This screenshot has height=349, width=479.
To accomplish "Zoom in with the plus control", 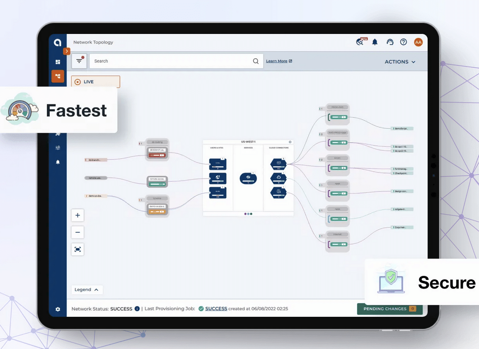I will tap(77, 215).
